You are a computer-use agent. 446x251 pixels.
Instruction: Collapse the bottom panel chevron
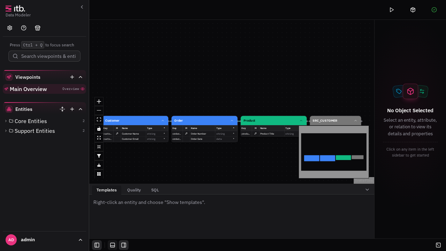pos(367,190)
